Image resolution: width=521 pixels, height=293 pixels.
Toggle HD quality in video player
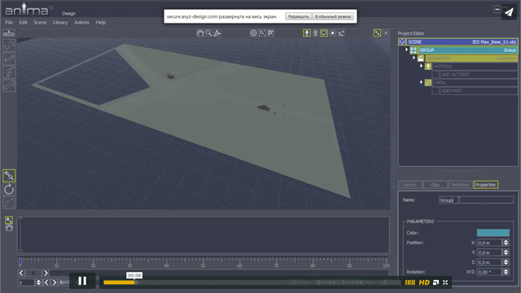(424, 282)
